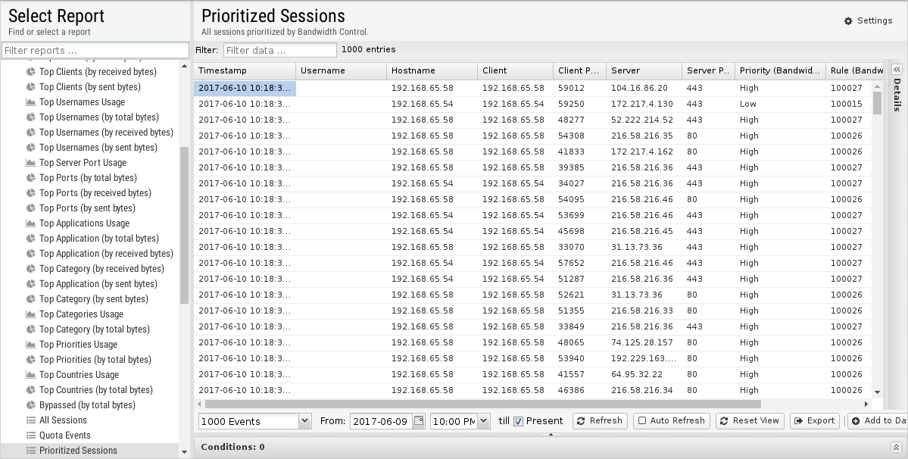Open Top Countries (by total bytes) report
Image resolution: width=908 pixels, height=459 pixels.
click(95, 390)
